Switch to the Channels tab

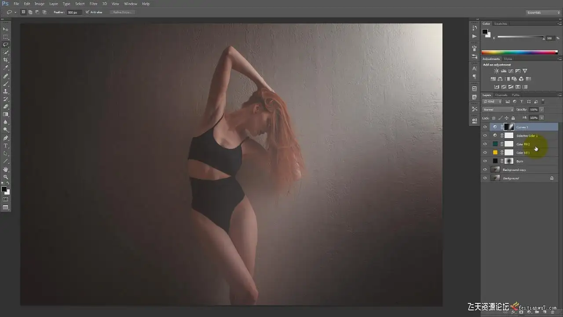click(501, 95)
